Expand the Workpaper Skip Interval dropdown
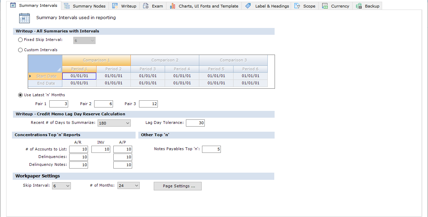The image size is (428, 217). (61, 186)
